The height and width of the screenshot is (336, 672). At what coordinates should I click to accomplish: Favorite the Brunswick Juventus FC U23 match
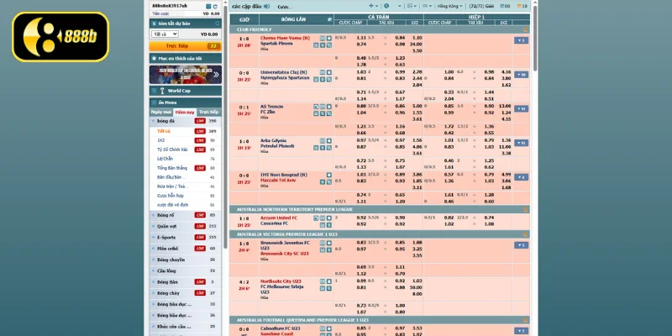pyautogui.click(x=329, y=243)
